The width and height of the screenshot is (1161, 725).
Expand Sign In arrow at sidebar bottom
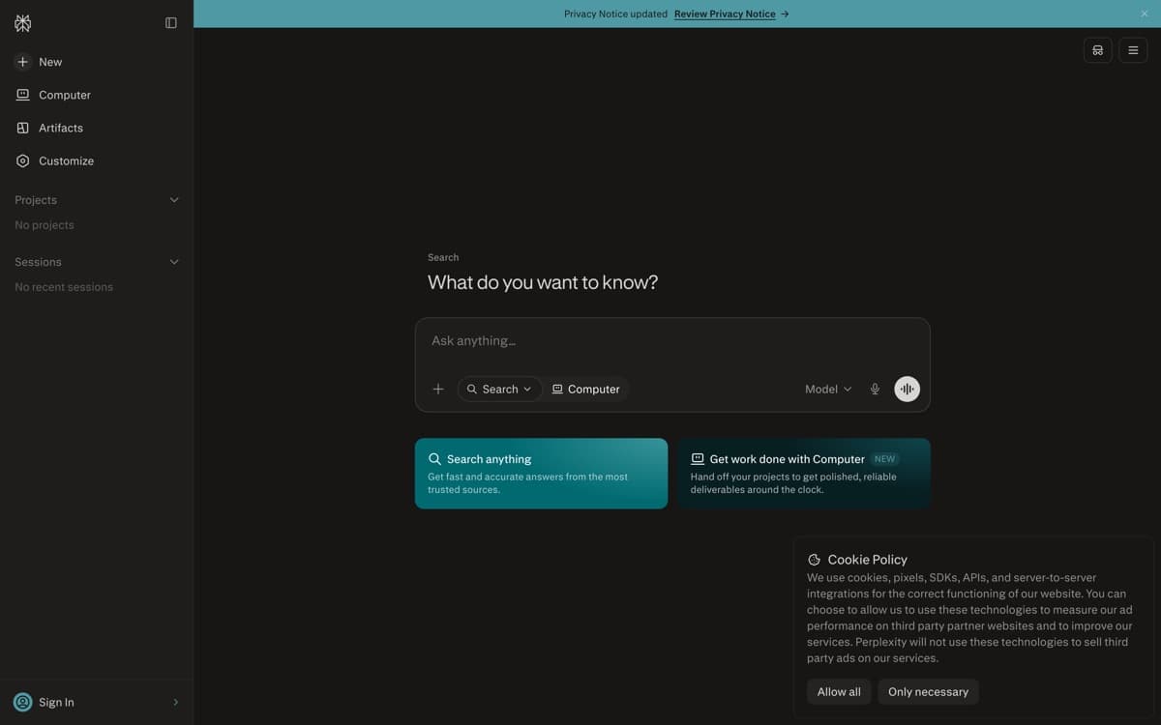[x=175, y=702]
